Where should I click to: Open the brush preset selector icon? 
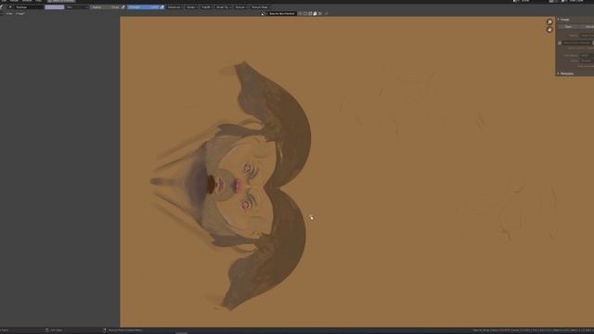10,7
